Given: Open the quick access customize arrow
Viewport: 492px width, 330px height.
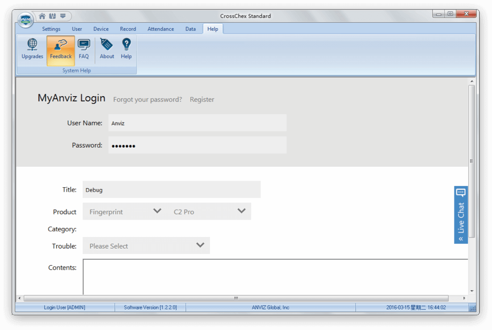Looking at the screenshot, I should (63, 16).
